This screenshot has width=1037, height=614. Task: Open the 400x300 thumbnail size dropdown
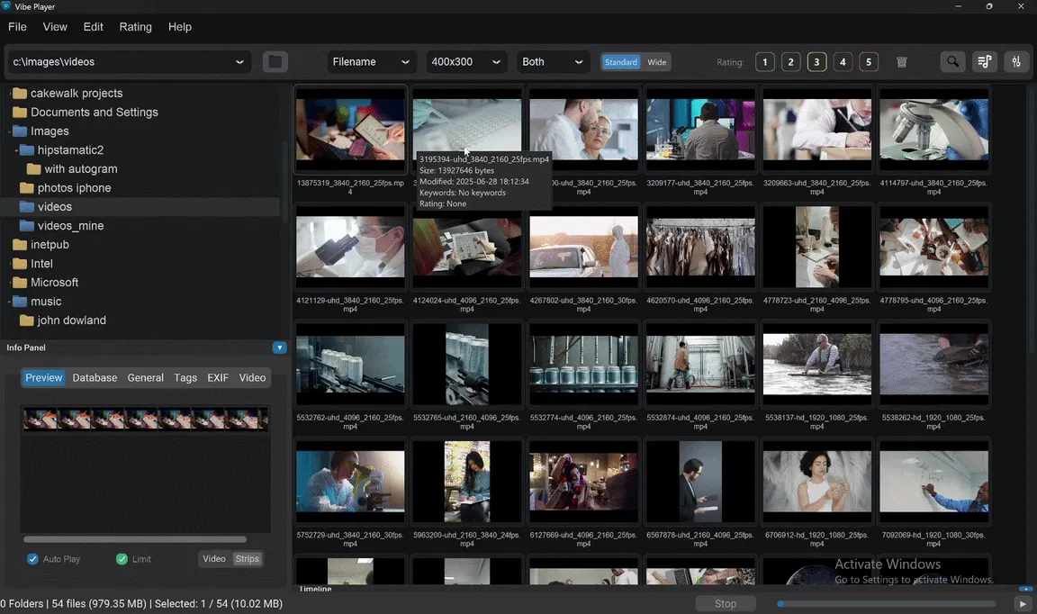pos(466,61)
